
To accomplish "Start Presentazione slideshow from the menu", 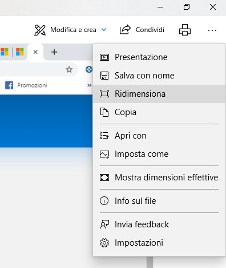I will pos(159,57).
